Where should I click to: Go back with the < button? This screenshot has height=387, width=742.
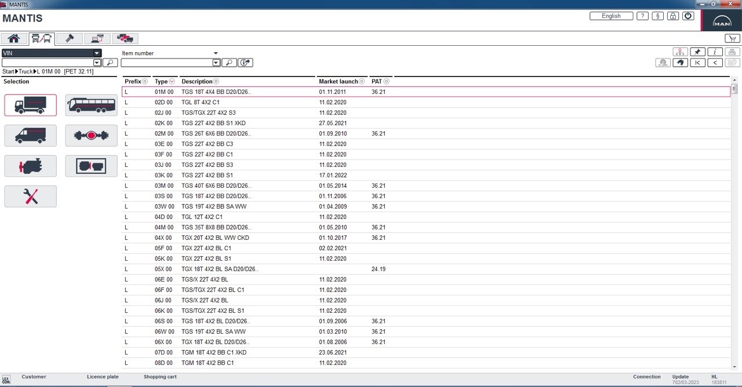tap(715, 63)
